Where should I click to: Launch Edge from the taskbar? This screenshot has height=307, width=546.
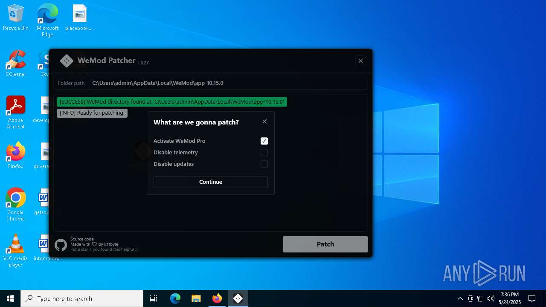click(x=175, y=298)
